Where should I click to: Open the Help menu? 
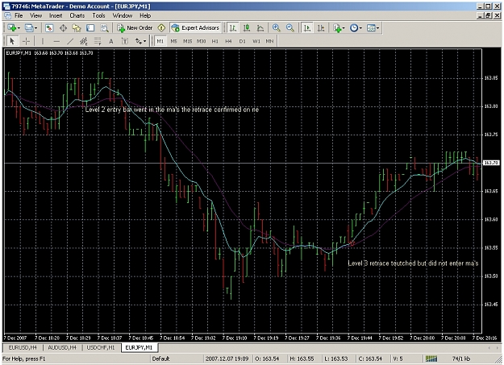click(145, 15)
